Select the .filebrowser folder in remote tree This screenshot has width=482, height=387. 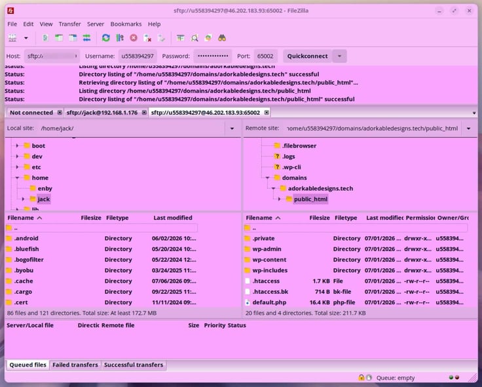pyautogui.click(x=299, y=146)
